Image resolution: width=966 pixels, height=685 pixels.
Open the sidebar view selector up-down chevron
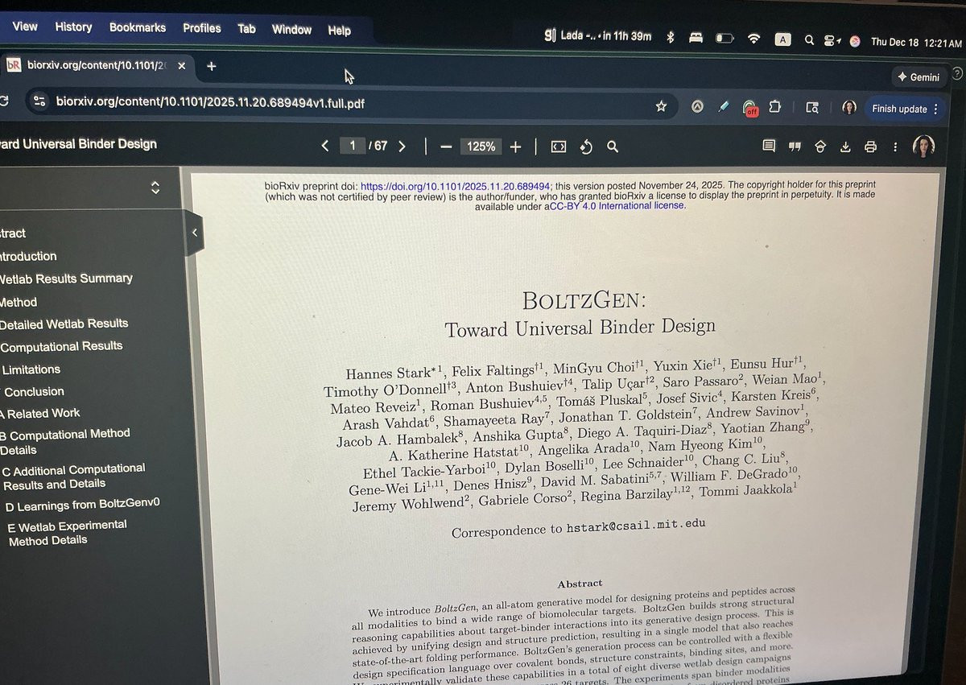(x=155, y=188)
